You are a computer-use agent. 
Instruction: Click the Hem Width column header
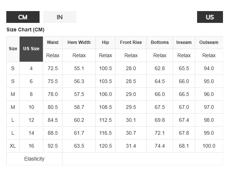click(x=79, y=42)
